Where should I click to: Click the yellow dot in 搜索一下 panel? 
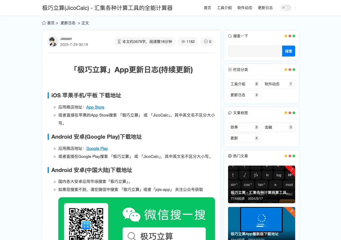click(286, 36)
